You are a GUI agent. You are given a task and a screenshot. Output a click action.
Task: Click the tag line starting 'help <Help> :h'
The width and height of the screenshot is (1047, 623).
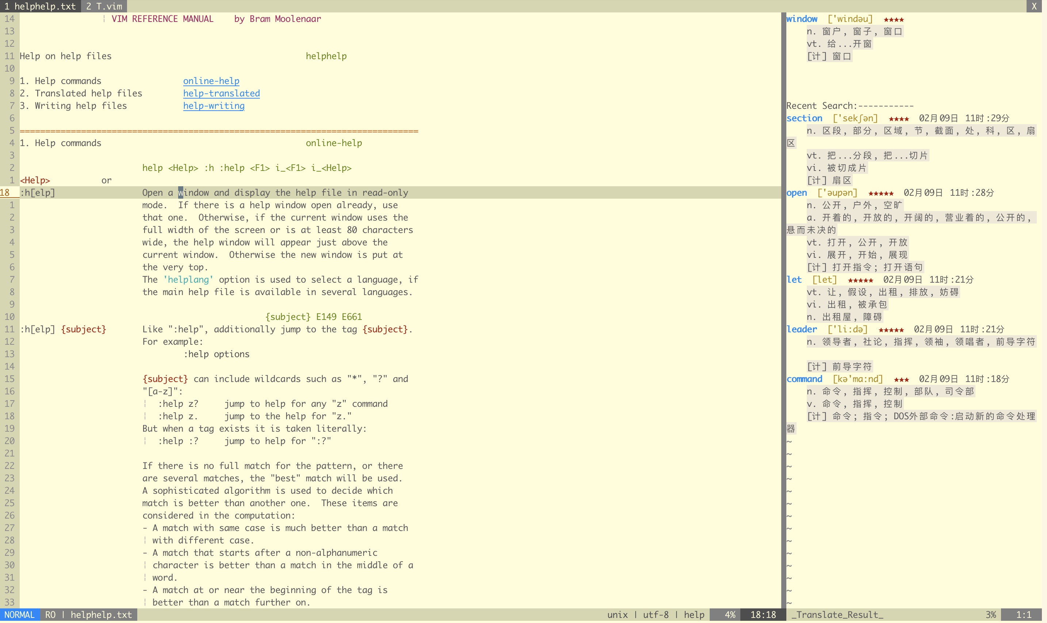247,168
